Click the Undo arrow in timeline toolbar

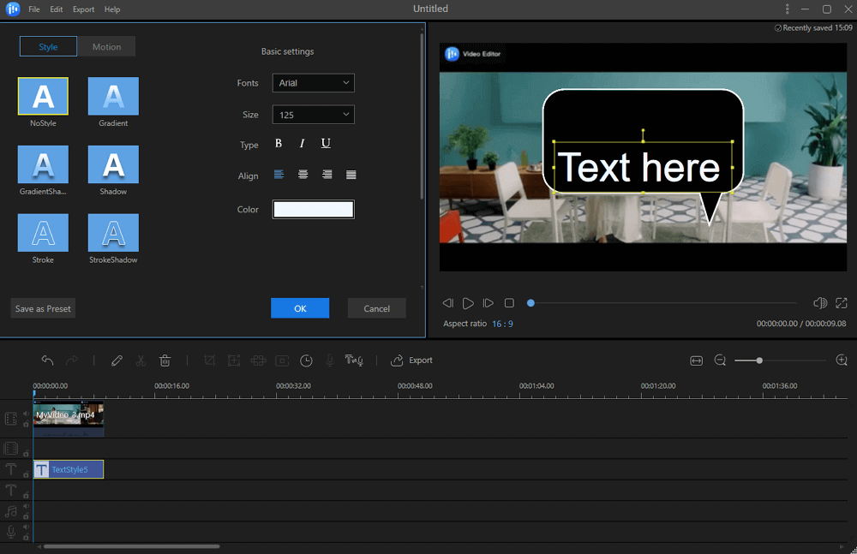pyautogui.click(x=47, y=360)
